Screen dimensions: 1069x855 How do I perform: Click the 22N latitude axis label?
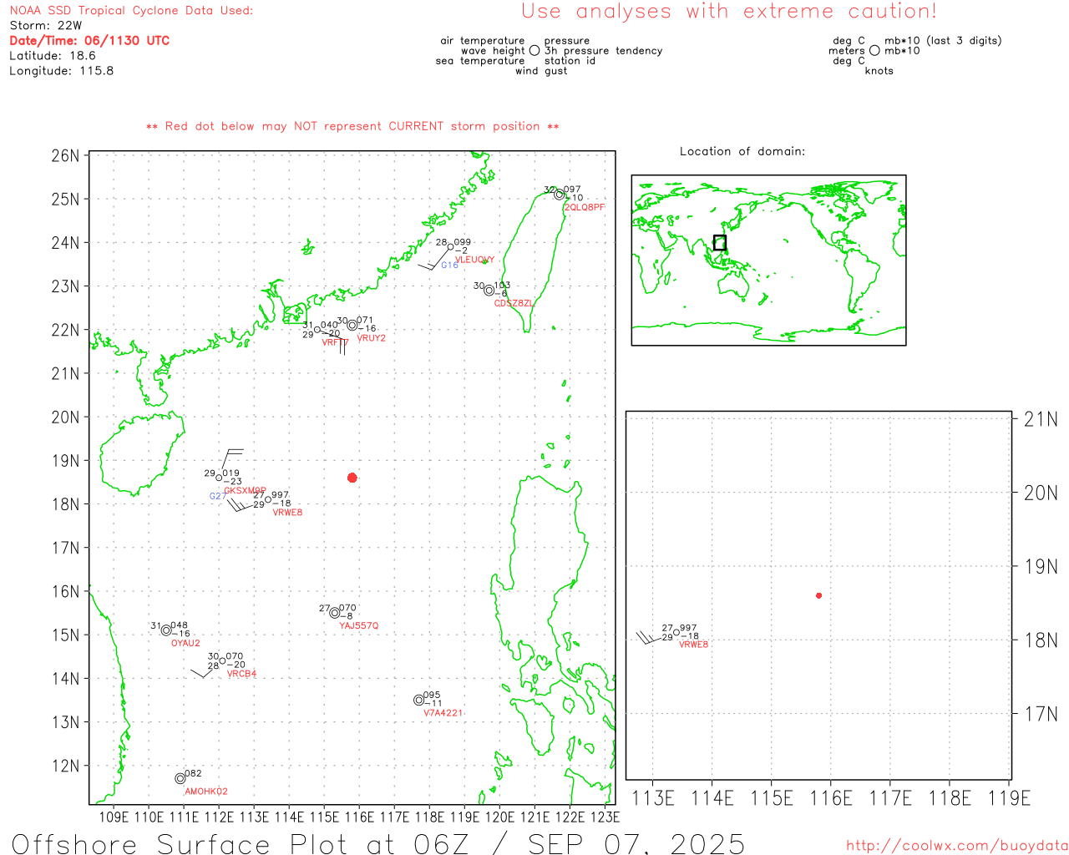[65, 330]
